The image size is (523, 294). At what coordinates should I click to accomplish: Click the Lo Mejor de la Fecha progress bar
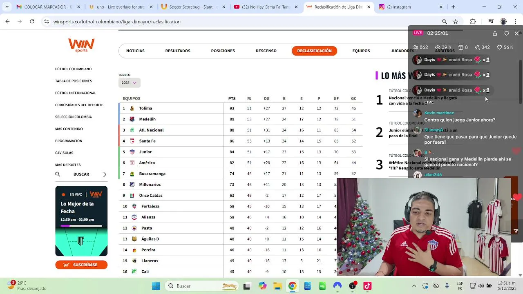coord(81,226)
